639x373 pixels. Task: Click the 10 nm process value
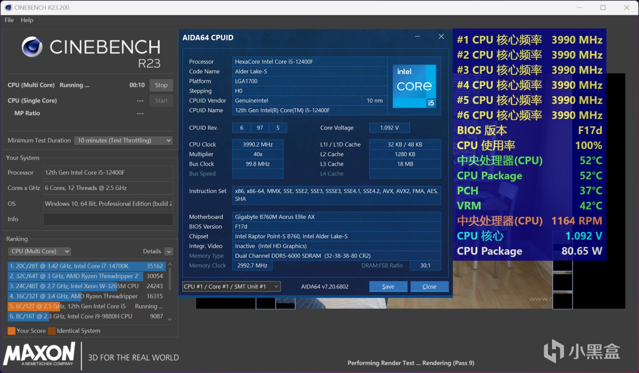click(374, 101)
